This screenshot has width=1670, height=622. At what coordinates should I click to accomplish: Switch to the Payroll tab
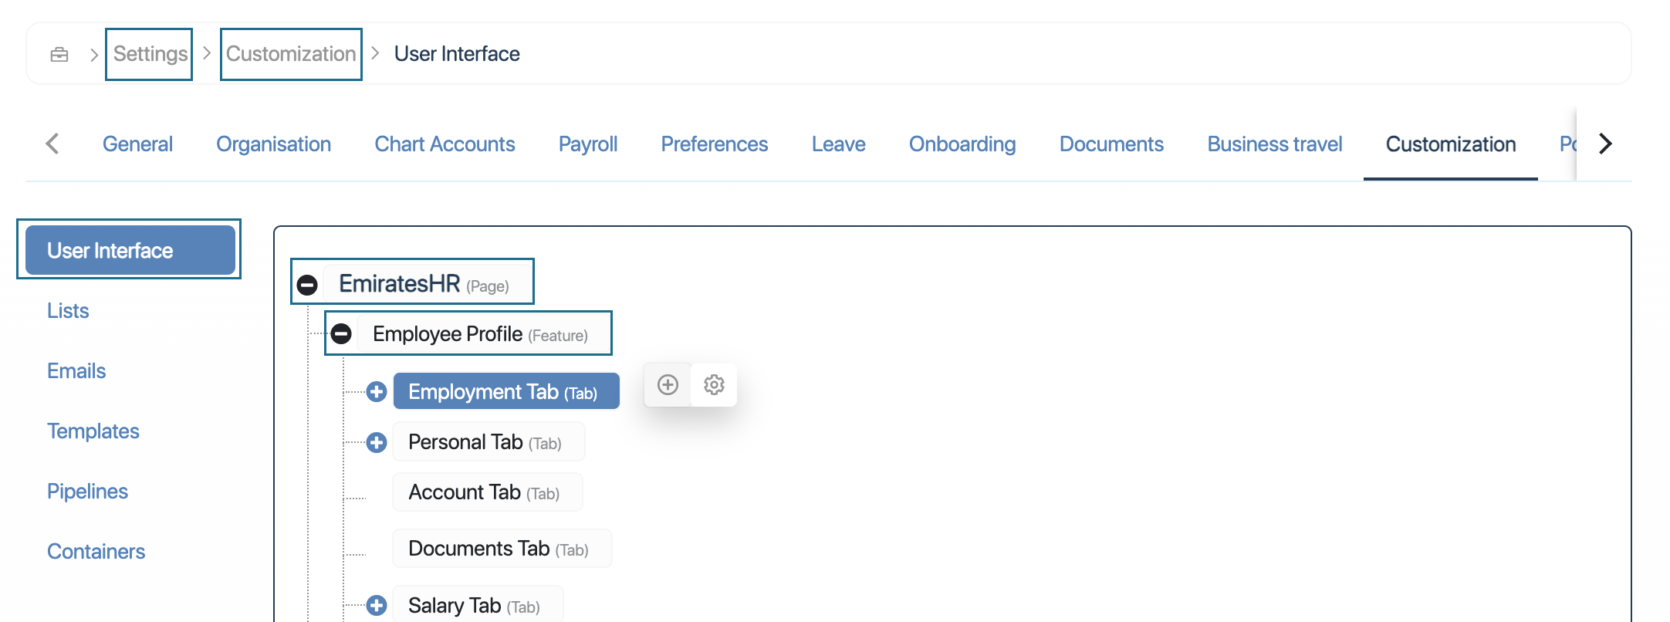coord(587,144)
